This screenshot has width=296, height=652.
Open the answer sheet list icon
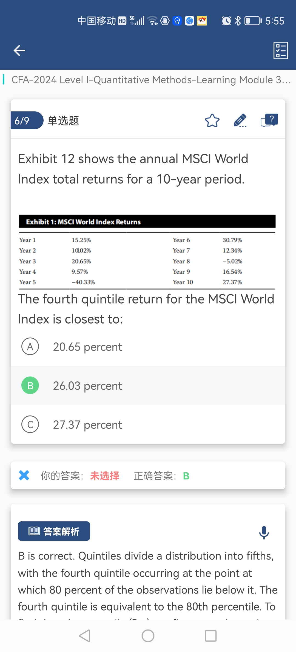[x=281, y=50]
